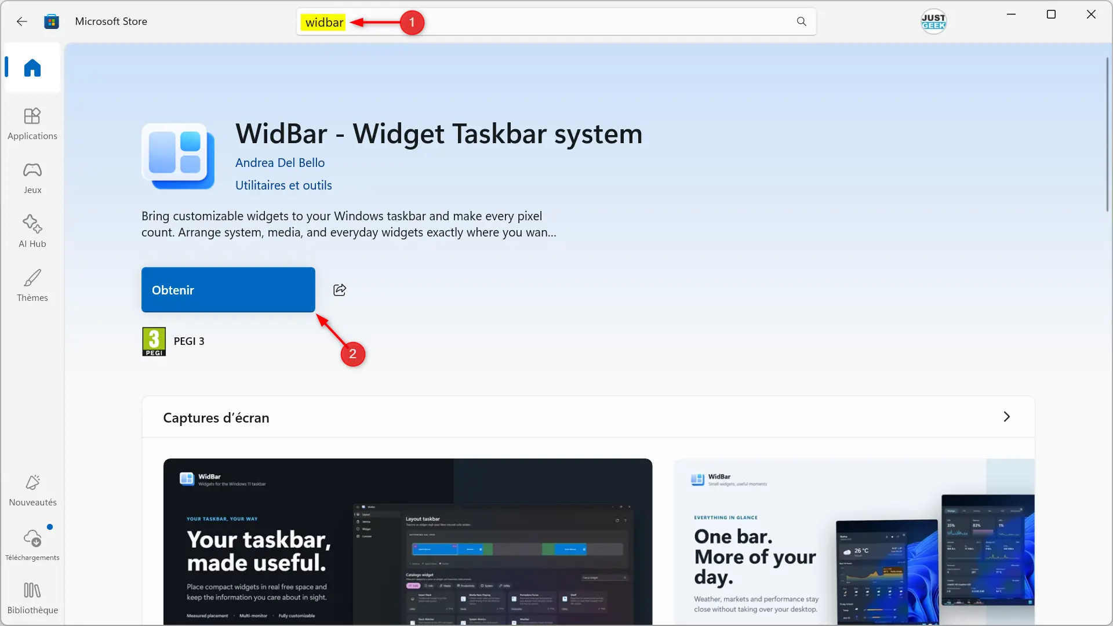This screenshot has width=1113, height=626.
Task: Open Utilitaires et outils category link
Action: coord(283,185)
